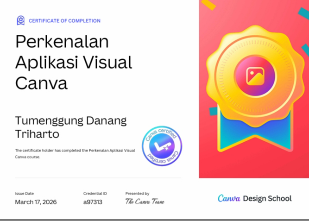Click 'The Canva Team' signature
This screenshot has height=221, width=309.
click(145, 202)
